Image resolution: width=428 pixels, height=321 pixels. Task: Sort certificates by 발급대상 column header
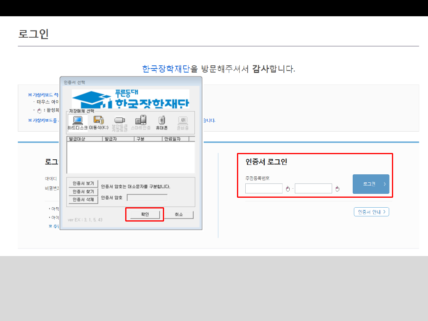[84, 139]
